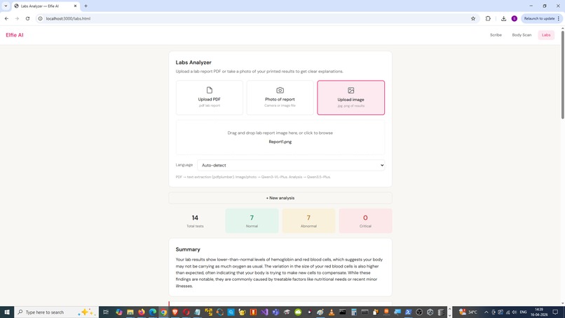Select the 7 Normal results card

[252, 220]
